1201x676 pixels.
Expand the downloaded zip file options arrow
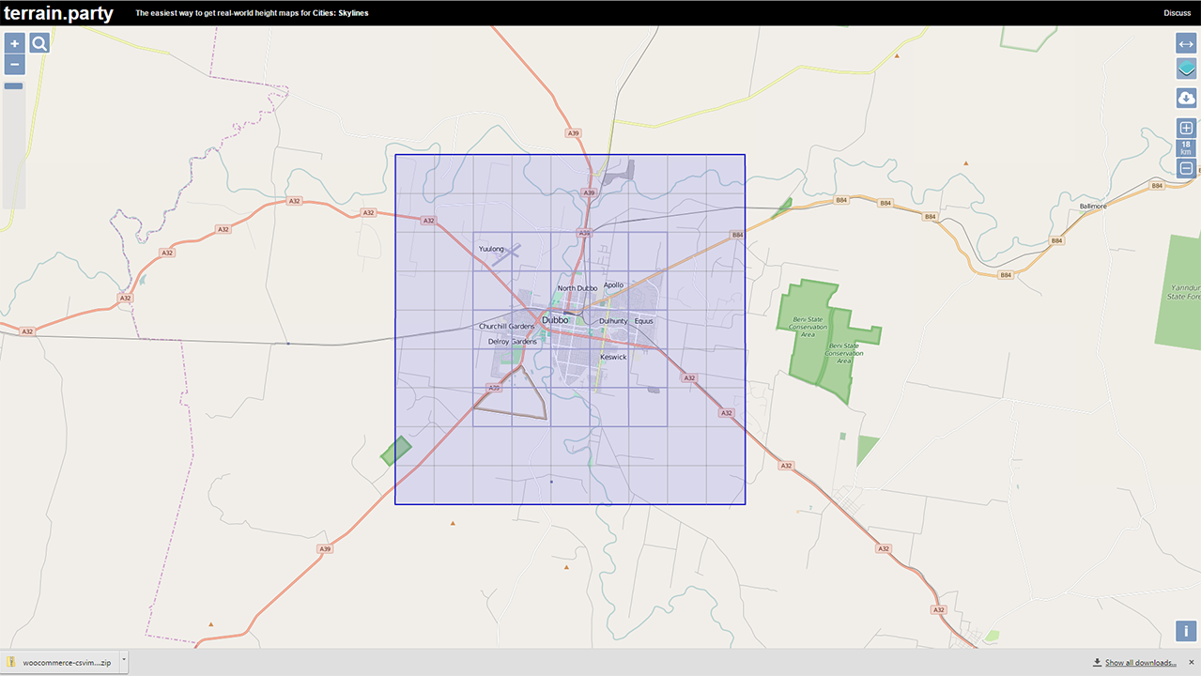pos(123,662)
